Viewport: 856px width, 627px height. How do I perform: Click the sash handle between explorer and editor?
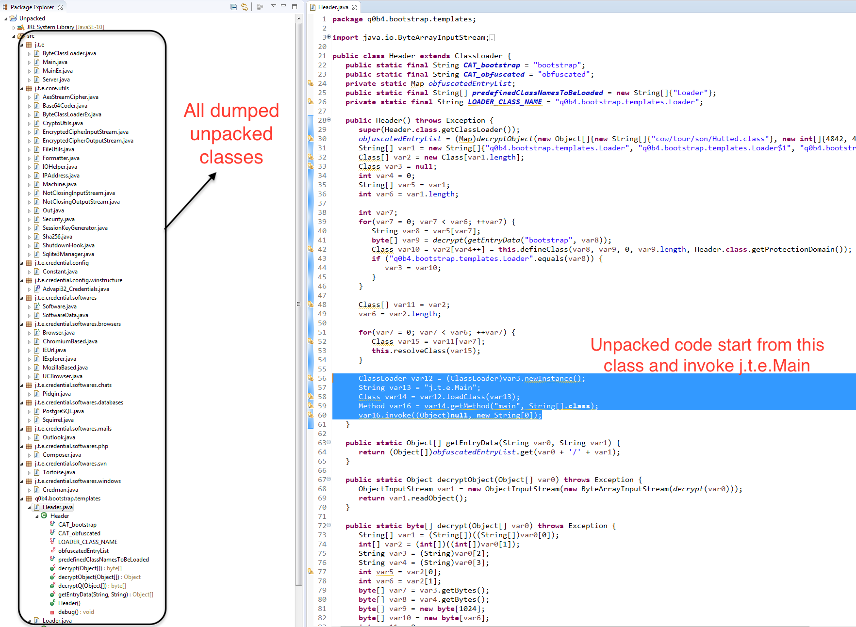[305, 313]
